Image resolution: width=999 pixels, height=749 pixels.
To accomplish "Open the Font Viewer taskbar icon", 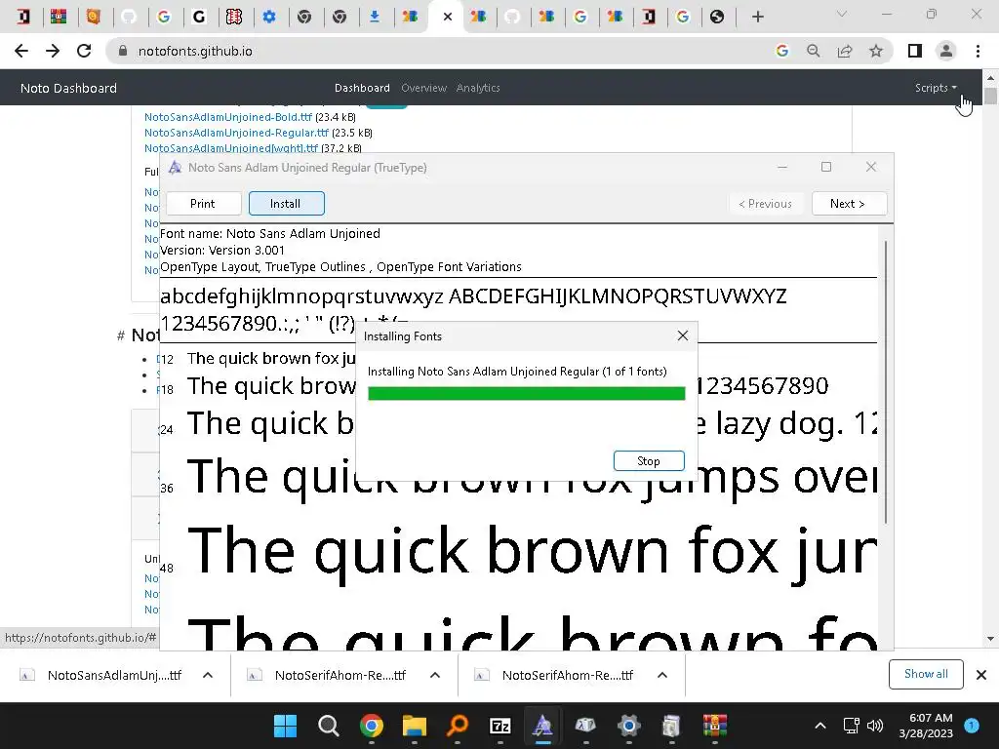I will [x=542, y=726].
